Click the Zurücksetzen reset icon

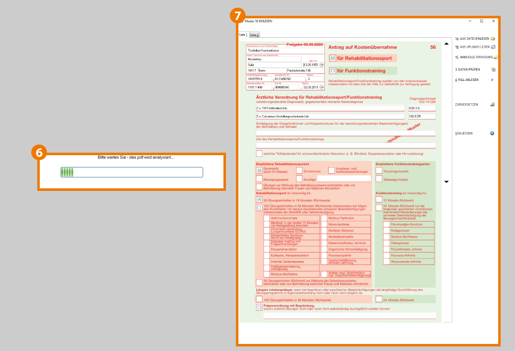click(493, 105)
